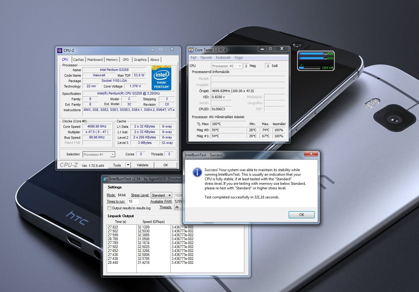This screenshot has height=292, width=419.
Task: Click the Instructions MMX, SSE list field
Action: pos(129,112)
